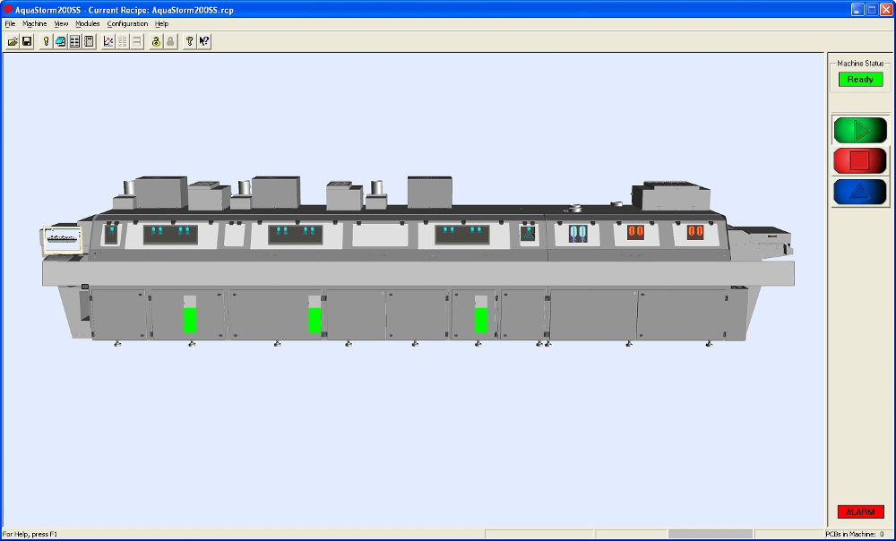Screen dimensions: 896x541
Task: Stop the machine with the red square button
Action: (x=860, y=160)
